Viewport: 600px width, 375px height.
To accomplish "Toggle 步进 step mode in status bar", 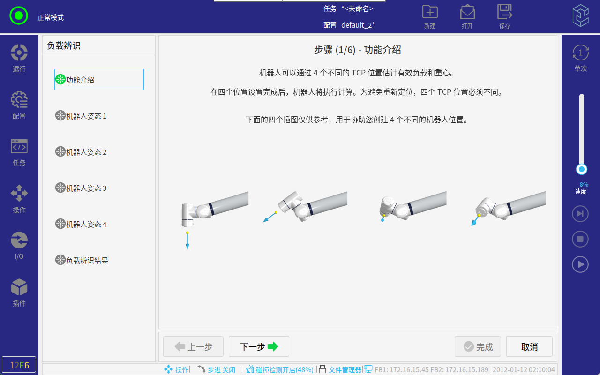I will 216,369.
